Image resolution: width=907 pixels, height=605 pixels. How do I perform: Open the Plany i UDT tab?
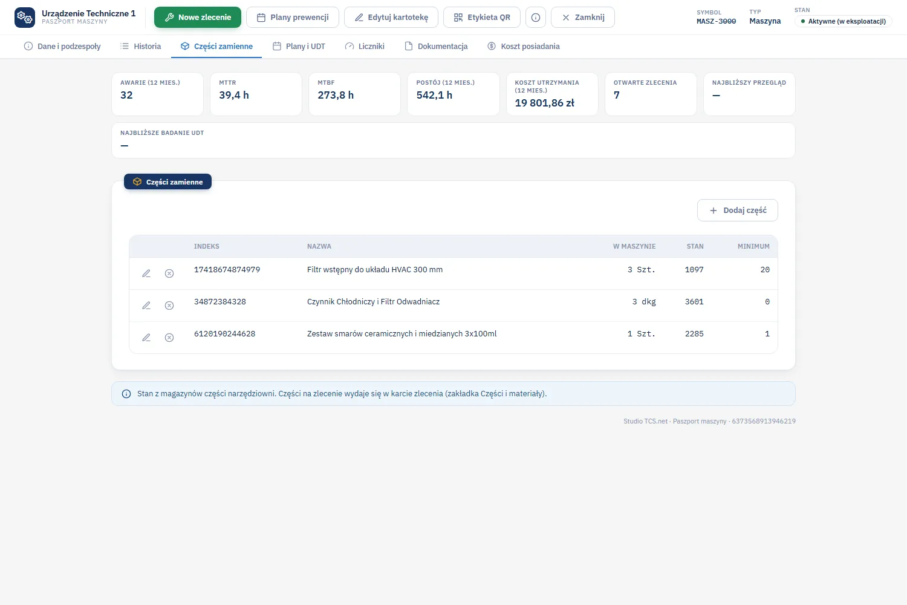[x=299, y=47]
